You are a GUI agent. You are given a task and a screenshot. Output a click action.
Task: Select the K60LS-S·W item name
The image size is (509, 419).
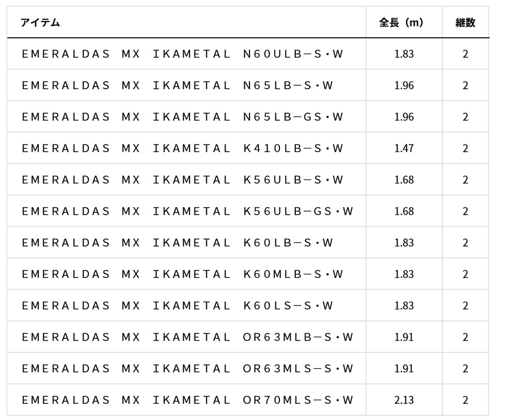(x=178, y=306)
